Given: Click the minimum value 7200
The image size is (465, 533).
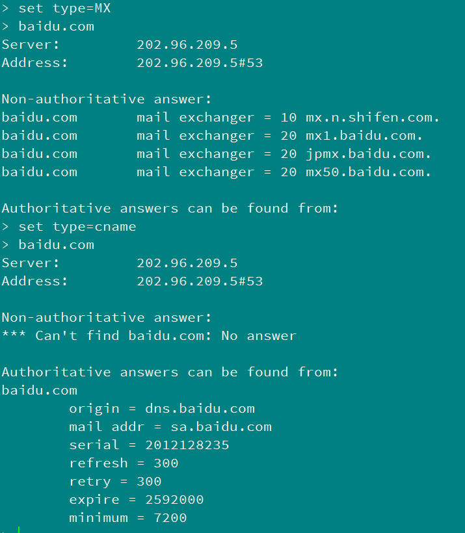Looking at the screenshot, I should (170, 518).
